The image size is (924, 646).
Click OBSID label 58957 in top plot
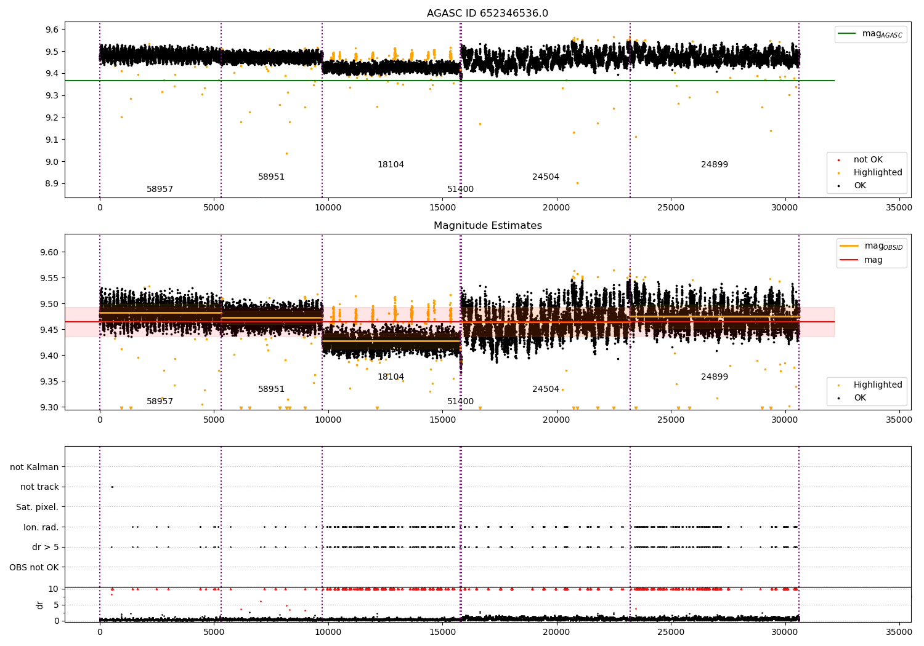click(160, 189)
